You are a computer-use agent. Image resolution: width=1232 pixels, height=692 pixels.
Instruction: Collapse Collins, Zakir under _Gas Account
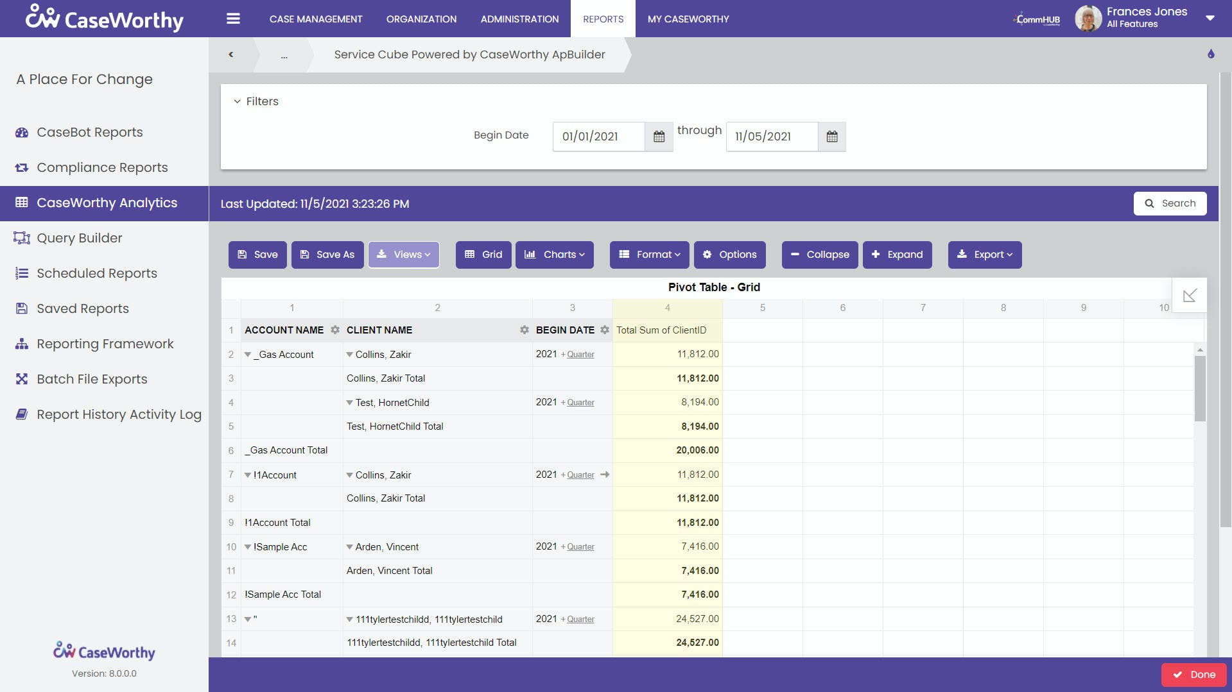(349, 355)
